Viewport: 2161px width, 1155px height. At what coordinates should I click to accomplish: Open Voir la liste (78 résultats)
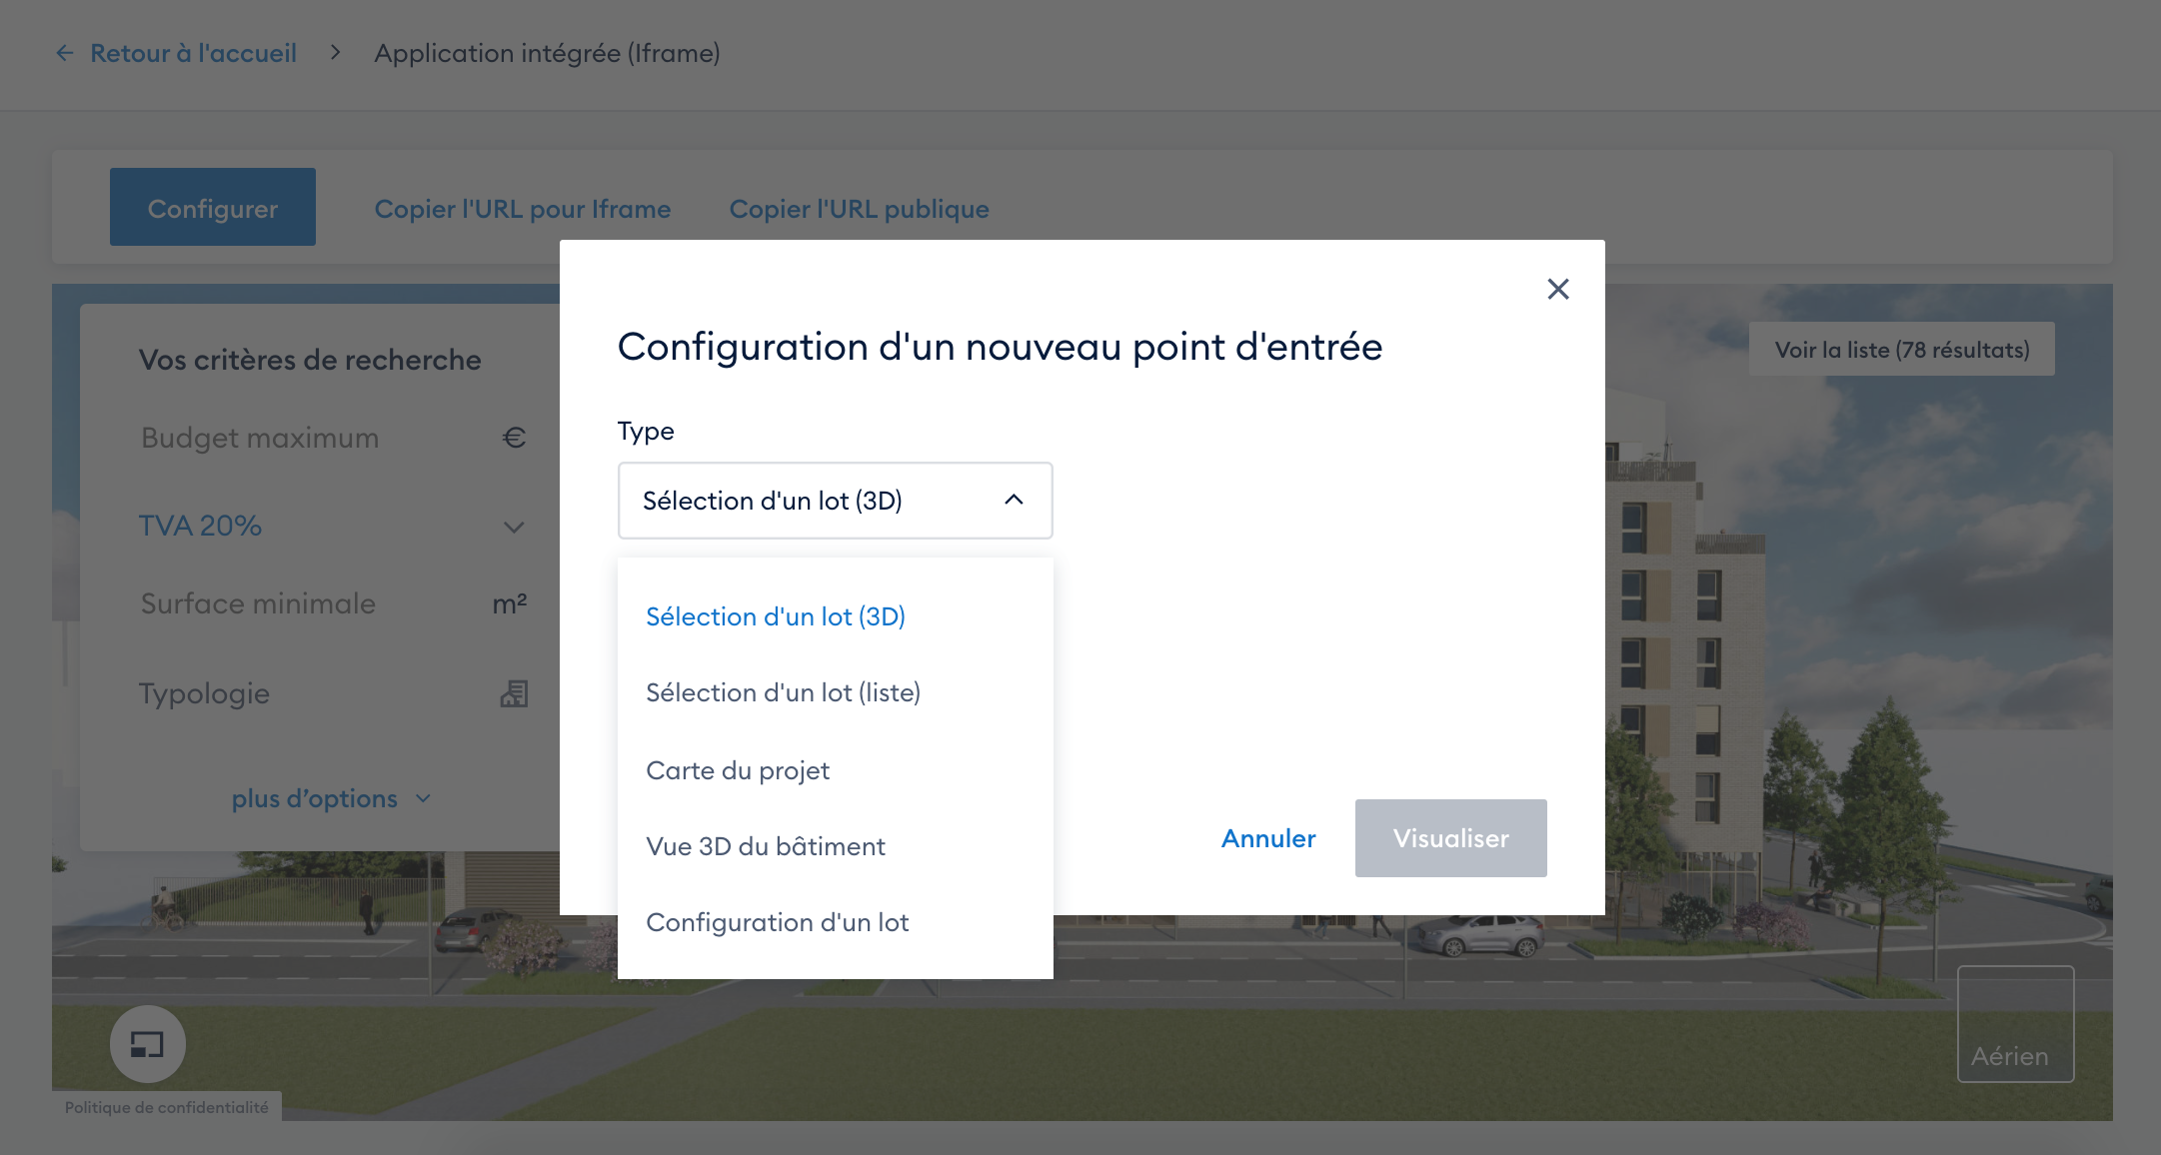click(1901, 350)
